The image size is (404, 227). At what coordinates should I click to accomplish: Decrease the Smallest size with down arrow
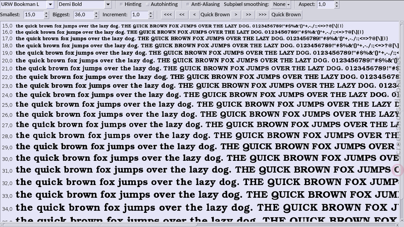[46, 17]
